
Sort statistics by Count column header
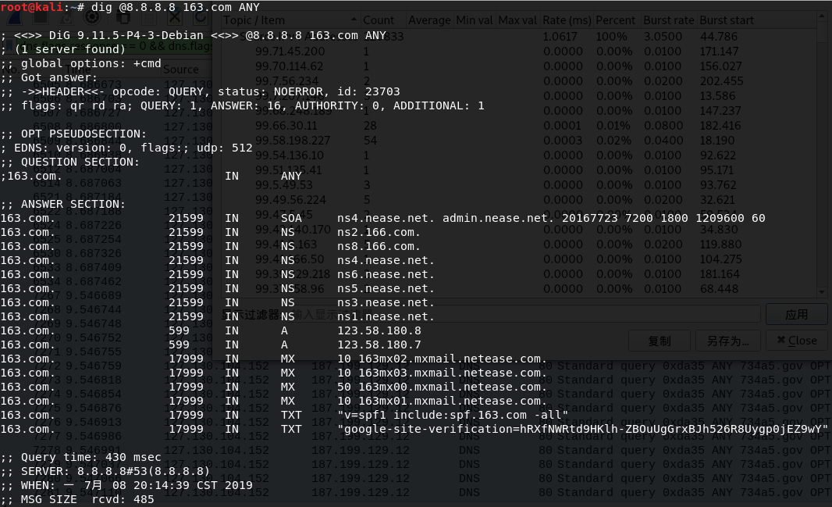pyautogui.click(x=379, y=20)
